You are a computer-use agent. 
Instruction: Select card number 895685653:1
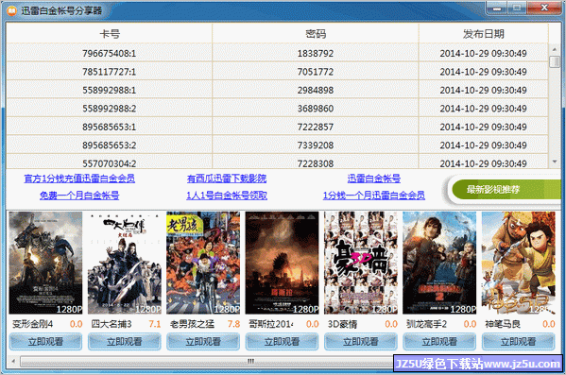[x=110, y=127]
